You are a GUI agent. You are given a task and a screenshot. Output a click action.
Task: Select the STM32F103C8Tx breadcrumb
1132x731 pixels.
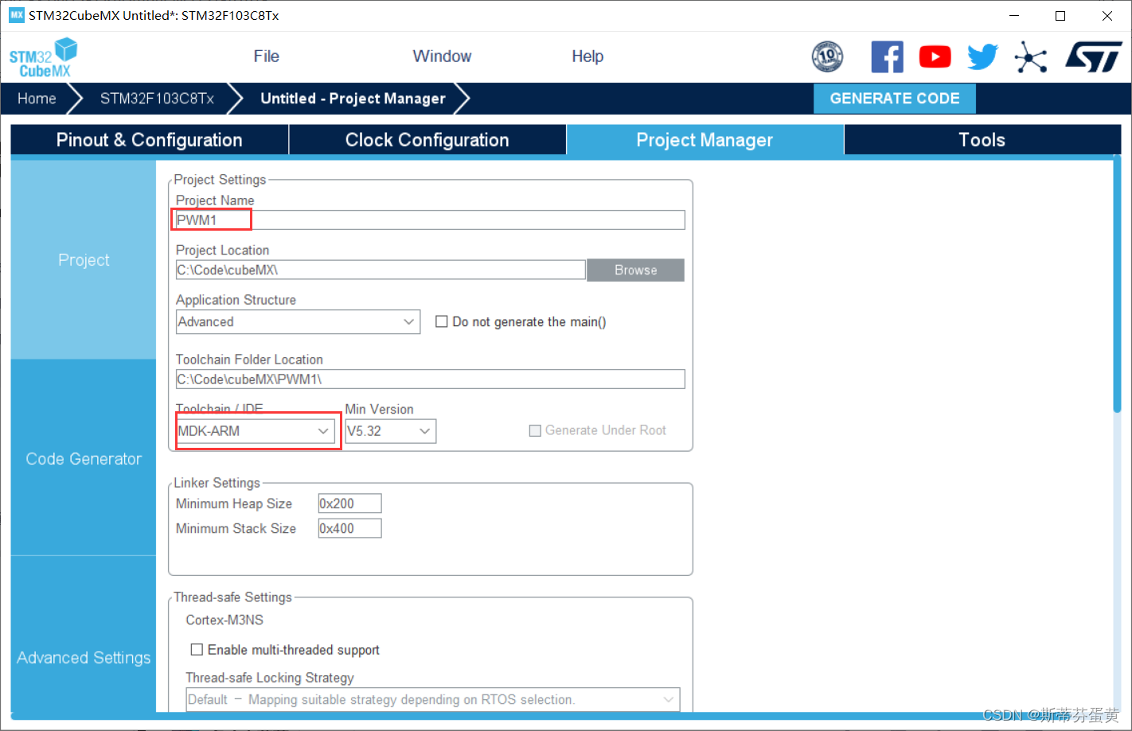pyautogui.click(x=157, y=99)
